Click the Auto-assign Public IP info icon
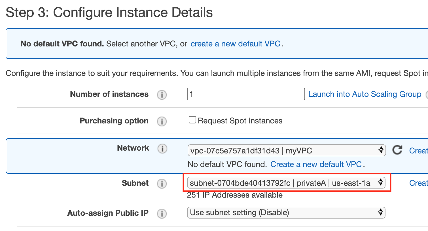The width and height of the screenshot is (428, 231). pyautogui.click(x=162, y=213)
